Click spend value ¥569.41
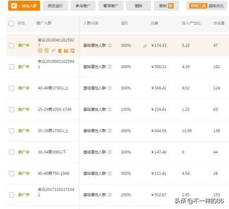This screenshot has width=229, height=209. [x=159, y=88]
